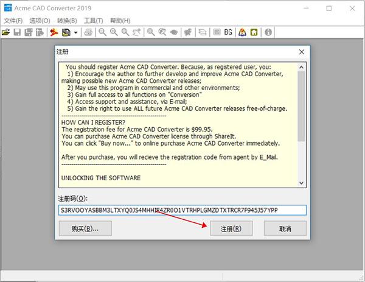Viewport: 365px width, 282px height.
Task: Click the Save all multi-disk icon
Action: pyautogui.click(x=29, y=32)
